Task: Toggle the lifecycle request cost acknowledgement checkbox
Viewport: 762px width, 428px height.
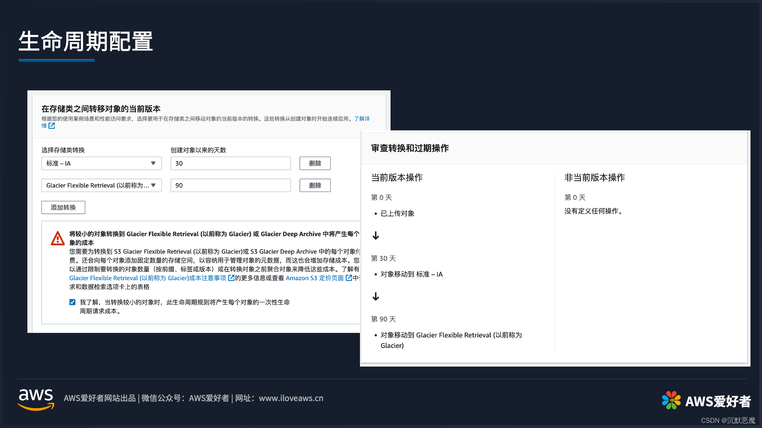Action: pos(72,302)
